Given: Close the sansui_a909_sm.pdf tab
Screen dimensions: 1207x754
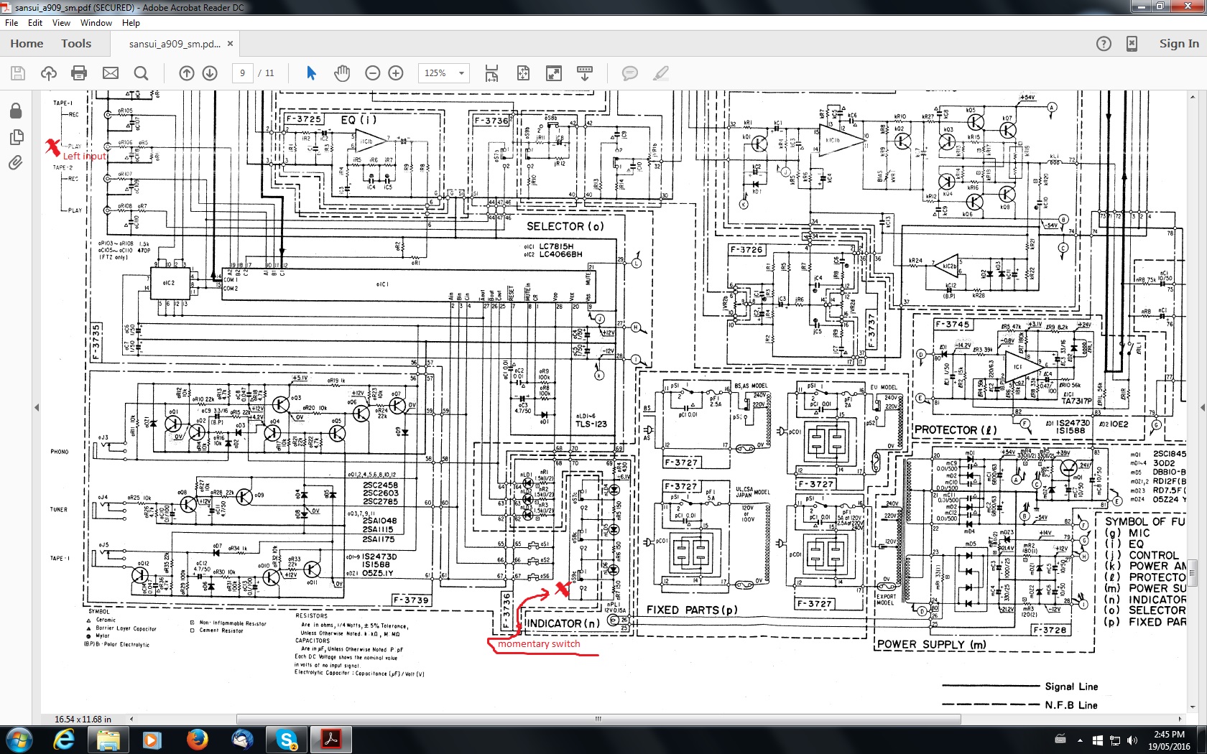Looking at the screenshot, I should coord(230,44).
